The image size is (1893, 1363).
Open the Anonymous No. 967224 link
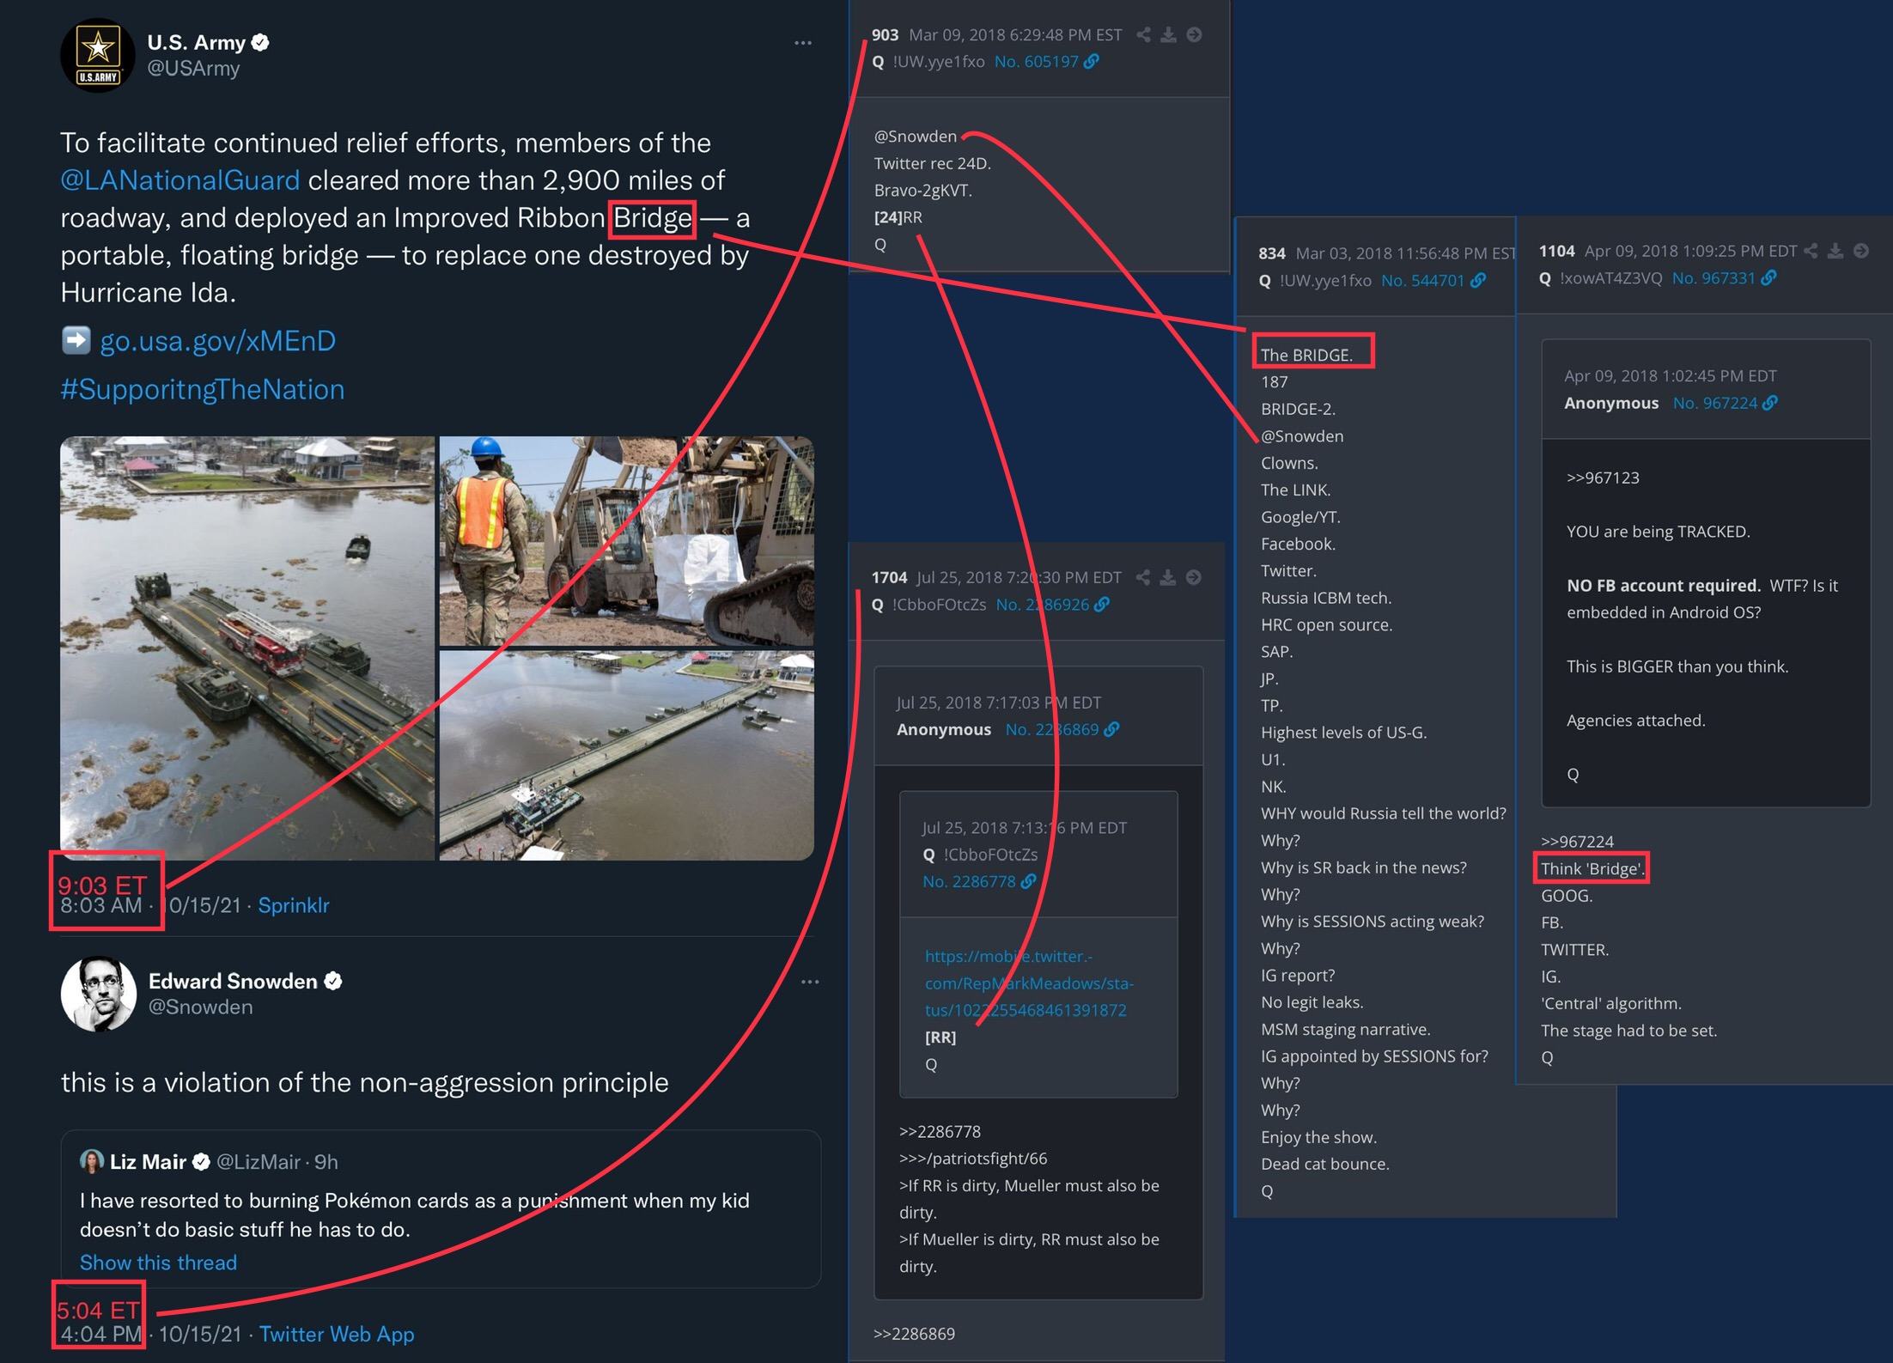[1715, 403]
